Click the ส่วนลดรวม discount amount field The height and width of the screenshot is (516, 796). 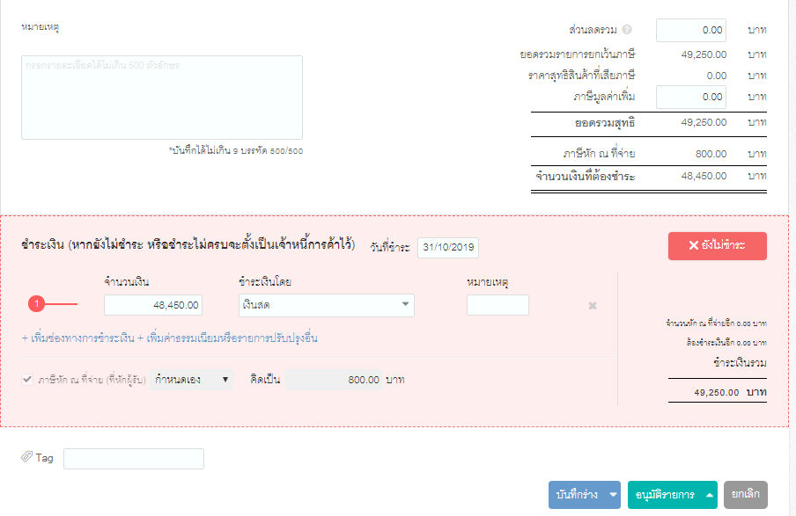(x=690, y=29)
